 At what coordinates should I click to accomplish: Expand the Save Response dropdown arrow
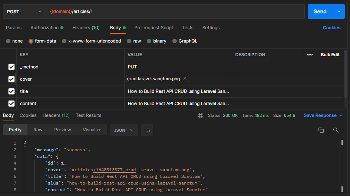(341, 115)
